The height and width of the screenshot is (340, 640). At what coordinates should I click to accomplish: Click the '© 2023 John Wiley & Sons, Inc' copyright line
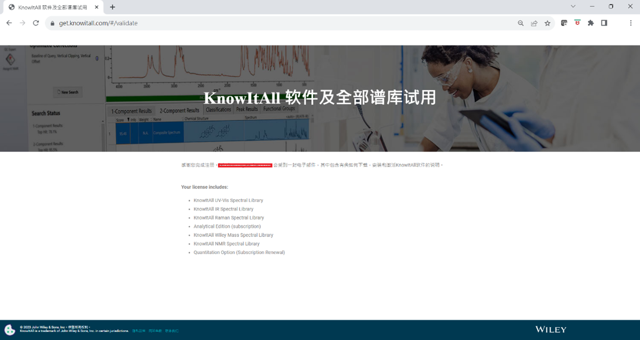[x=55, y=327]
